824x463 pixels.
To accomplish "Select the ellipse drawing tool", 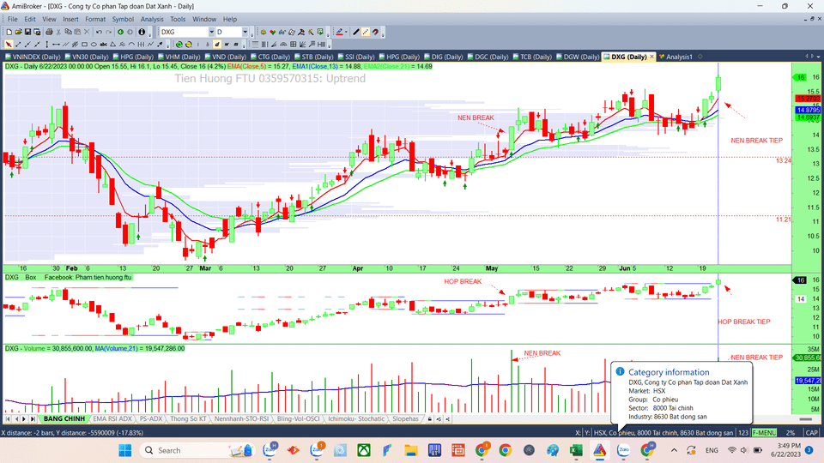I will [x=94, y=44].
